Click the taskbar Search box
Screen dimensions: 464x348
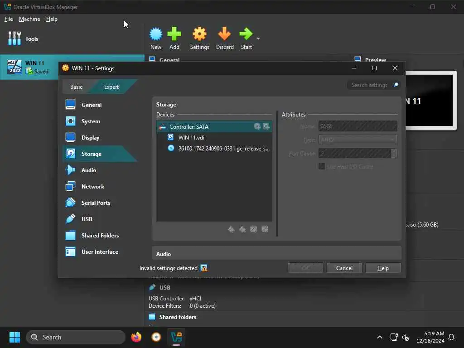click(76, 337)
